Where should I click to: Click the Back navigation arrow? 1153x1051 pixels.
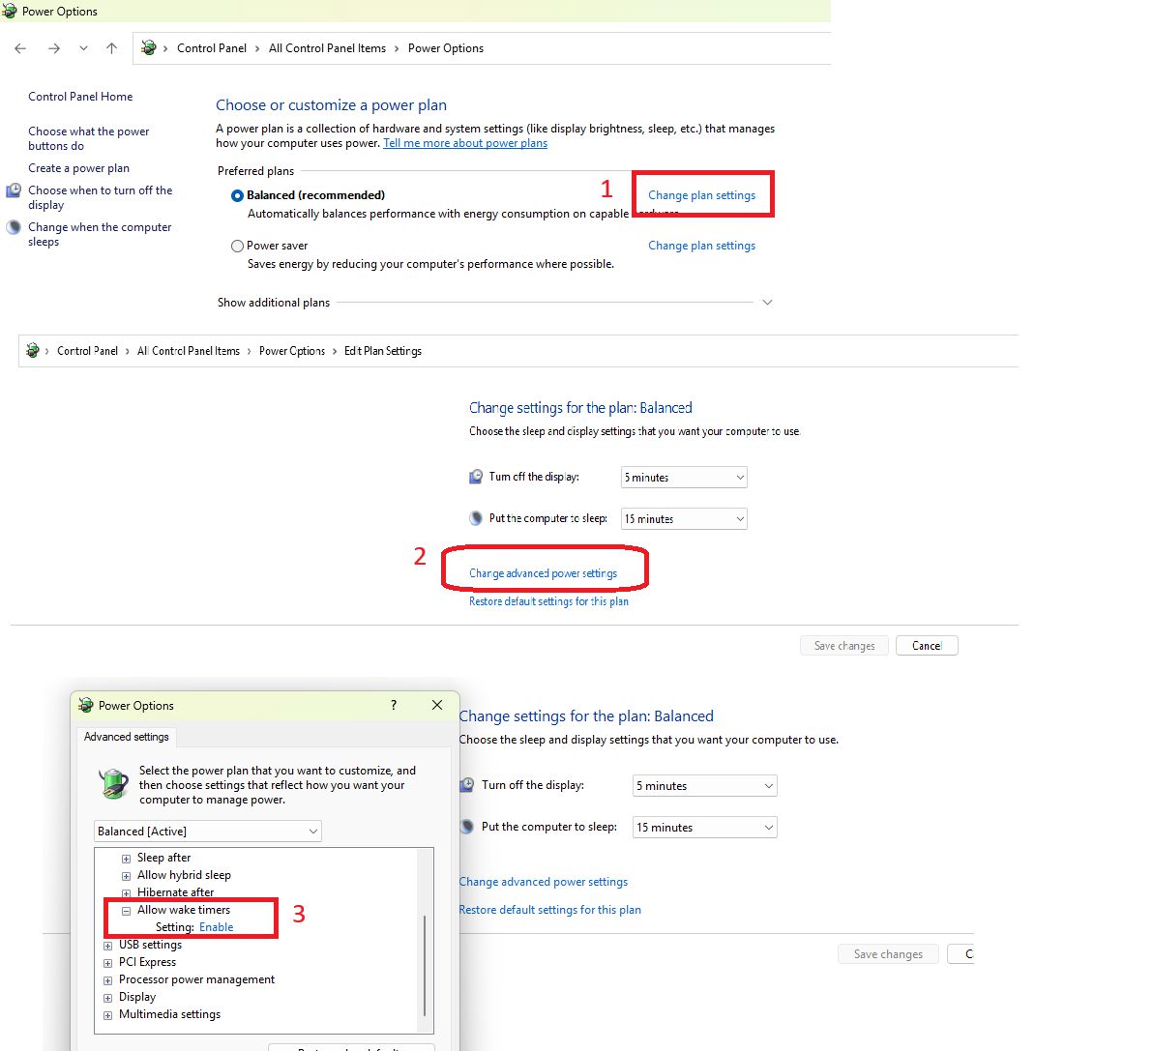[20, 48]
